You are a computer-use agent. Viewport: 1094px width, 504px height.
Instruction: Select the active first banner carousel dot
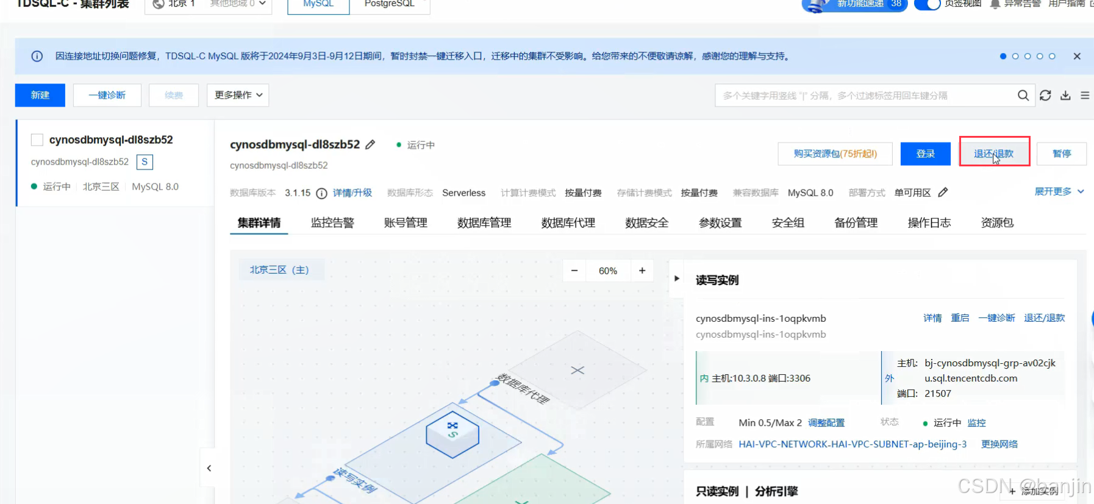point(1003,56)
